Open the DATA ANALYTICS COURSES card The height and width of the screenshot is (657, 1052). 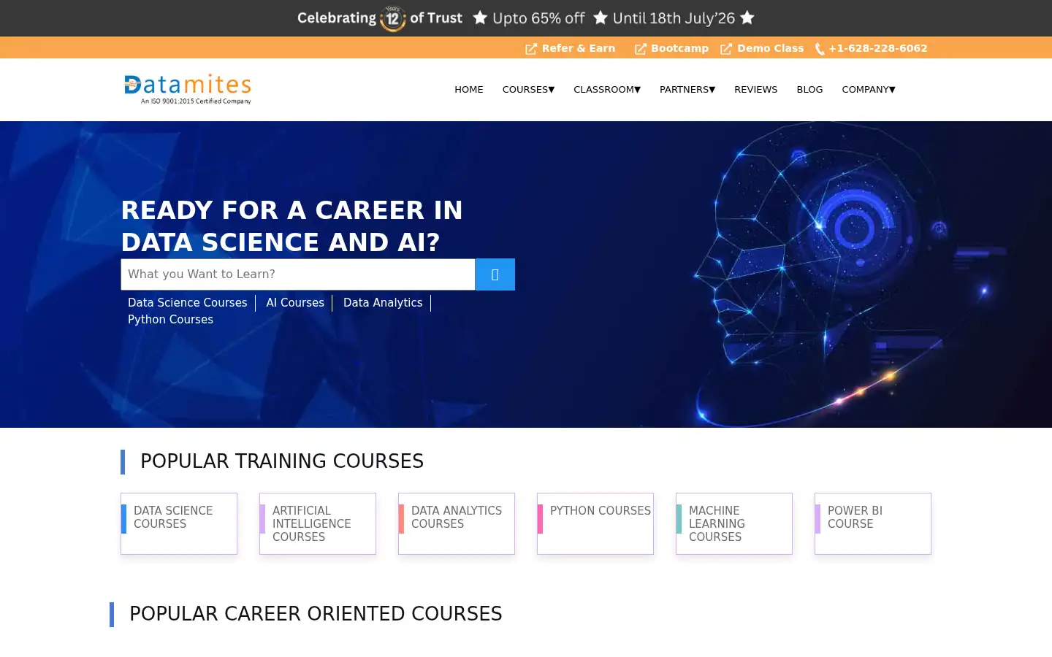pyautogui.click(x=457, y=523)
